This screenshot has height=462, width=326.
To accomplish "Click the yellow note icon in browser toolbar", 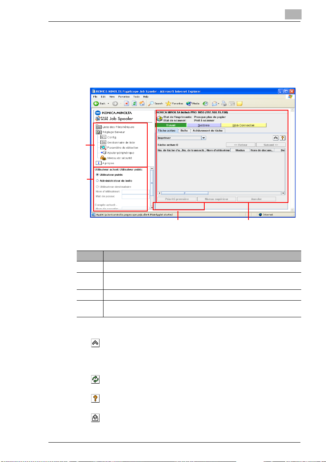I will click(x=240, y=104).
